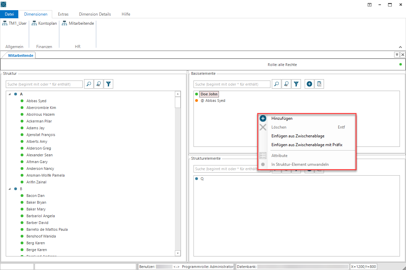Screen dimensions: 406x270
Task: Collapse the A node in the structure tree
Action: (x=9, y=94)
